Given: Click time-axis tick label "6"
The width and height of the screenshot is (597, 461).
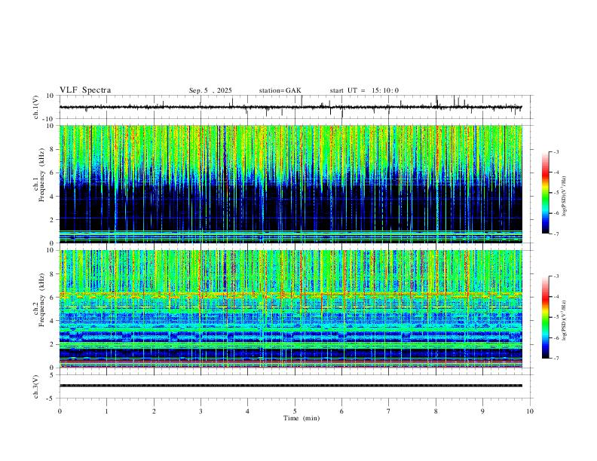Looking at the screenshot, I should point(342,411).
